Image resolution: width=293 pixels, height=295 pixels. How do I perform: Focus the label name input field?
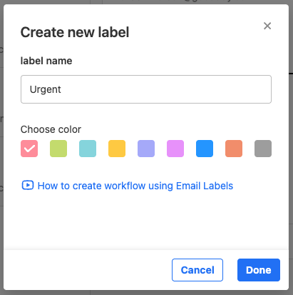click(146, 89)
